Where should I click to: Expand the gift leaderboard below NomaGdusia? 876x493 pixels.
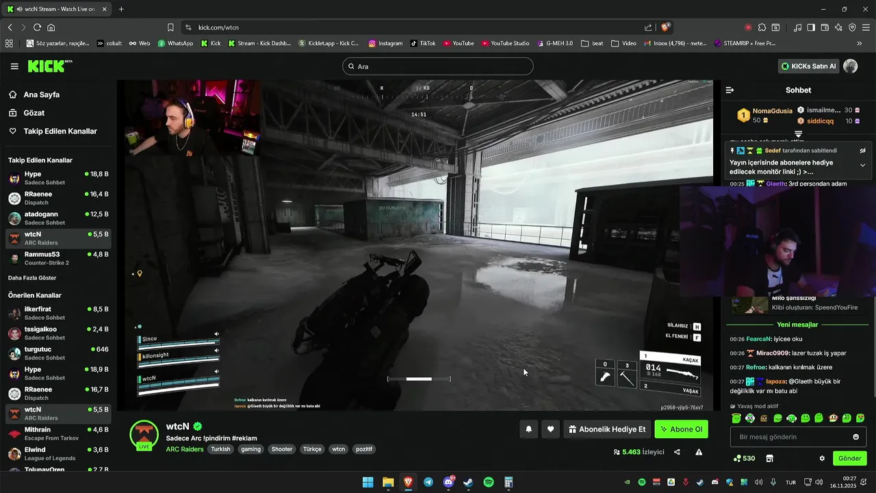click(x=798, y=134)
